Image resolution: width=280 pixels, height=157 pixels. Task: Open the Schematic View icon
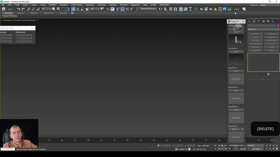coord(190,9)
